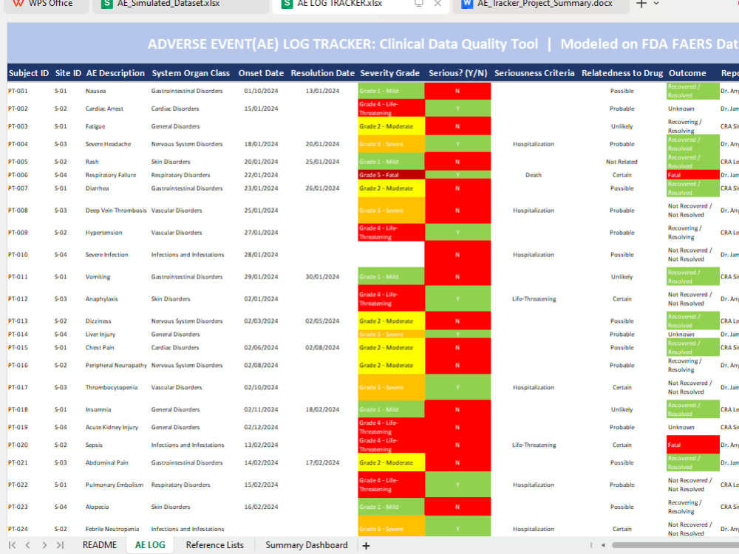739x554 pixels.
Task: Select the Not Related relatedness cell
Action: (x=621, y=162)
